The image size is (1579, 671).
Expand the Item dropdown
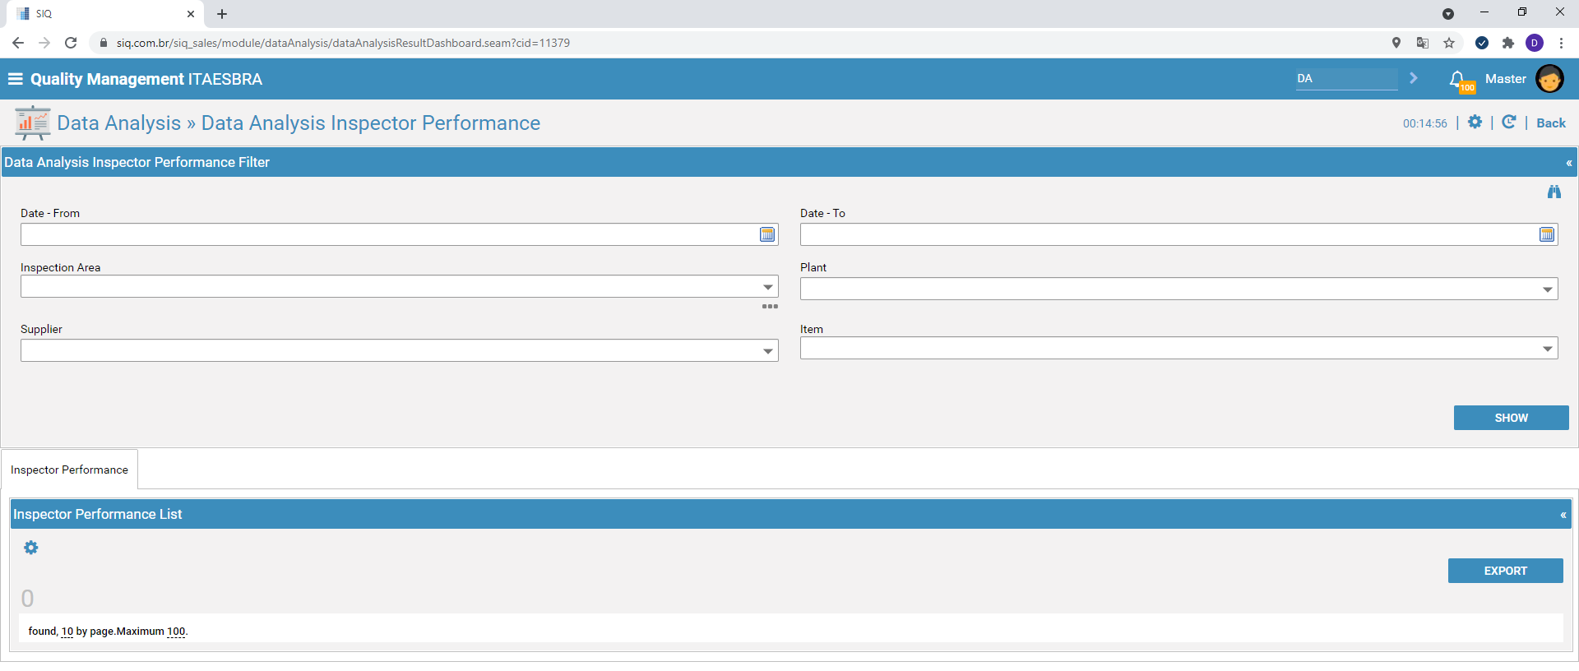coord(1548,349)
